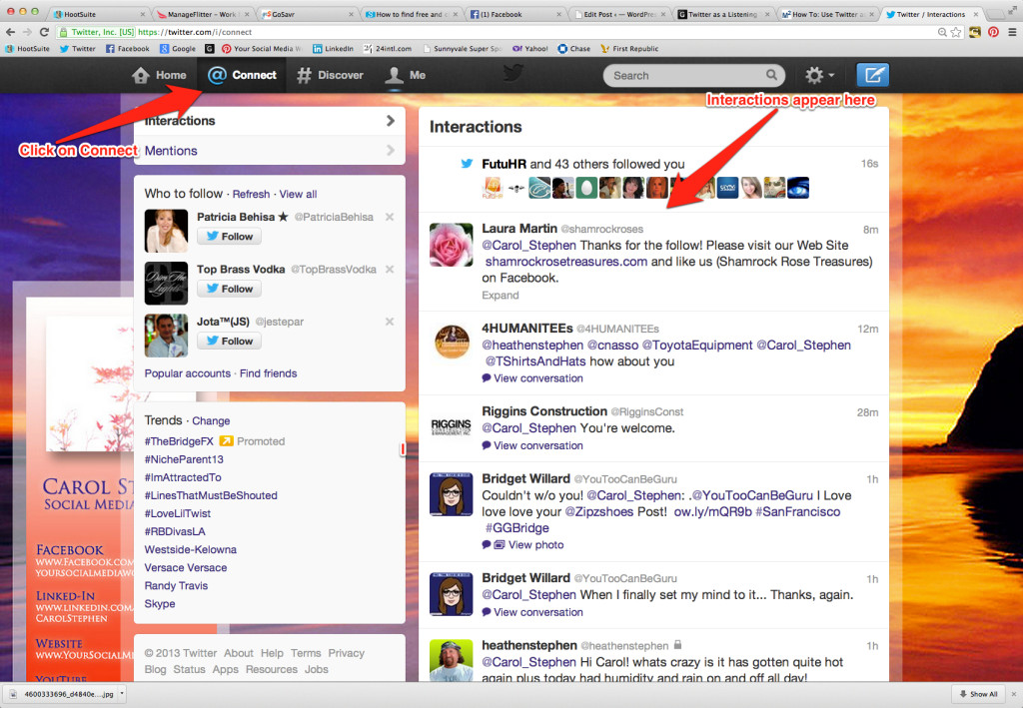Dismiss the Top Brass Vodka suggestion

click(x=390, y=270)
